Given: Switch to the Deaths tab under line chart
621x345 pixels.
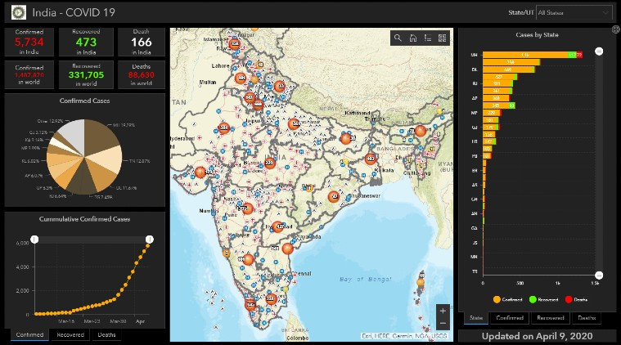Looking at the screenshot, I should tap(106, 334).
